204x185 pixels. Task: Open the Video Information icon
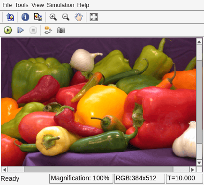[25, 17]
